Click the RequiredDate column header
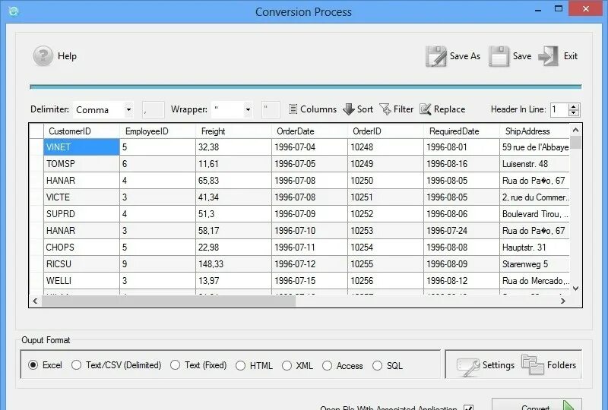The height and width of the screenshot is (410, 608). point(461,131)
